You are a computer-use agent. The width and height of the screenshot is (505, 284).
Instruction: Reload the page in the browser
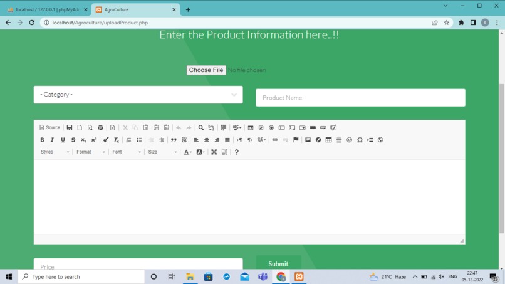click(x=31, y=23)
